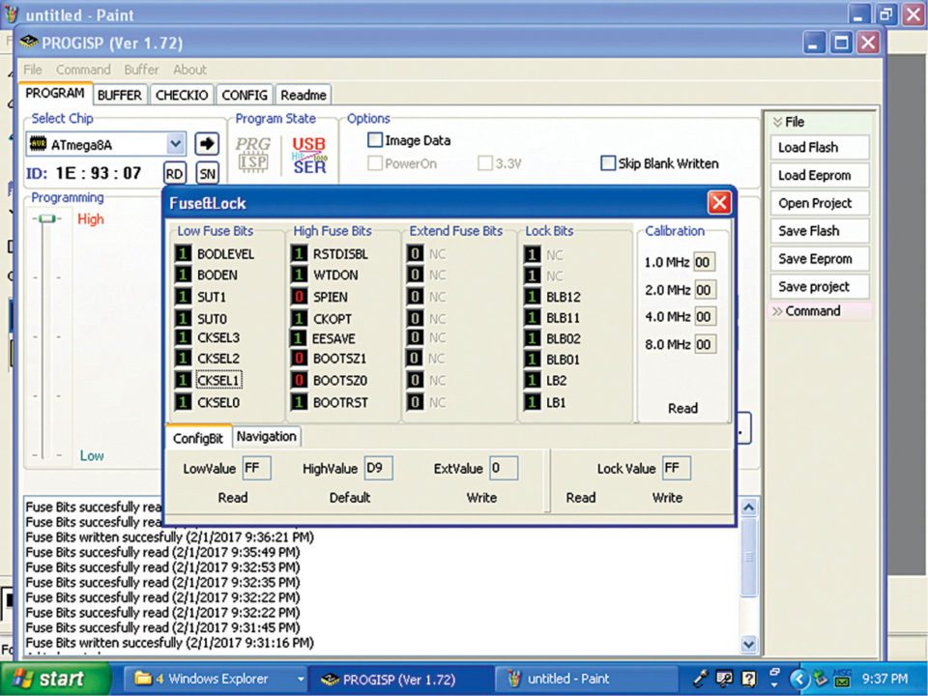The height and width of the screenshot is (696, 928).
Task: Click the RD read ID button
Action: point(174,173)
